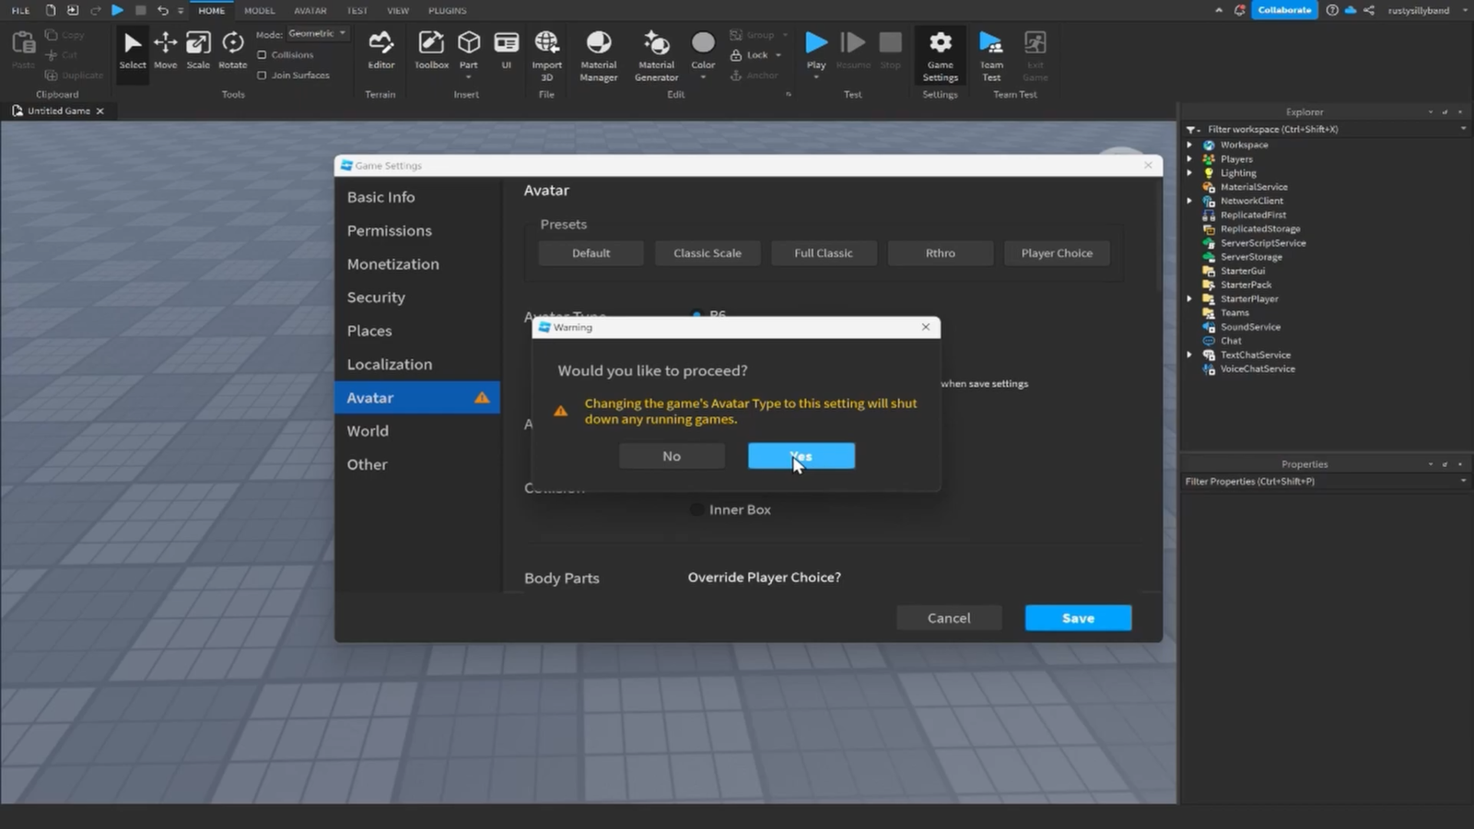Expand StarterPlayer in the Explorer
This screenshot has height=829, width=1474.
point(1188,298)
